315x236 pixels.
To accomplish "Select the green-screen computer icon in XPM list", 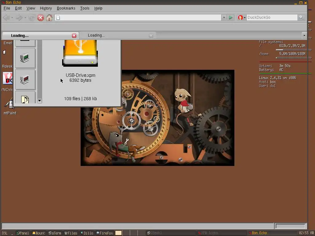I will coord(25,58).
